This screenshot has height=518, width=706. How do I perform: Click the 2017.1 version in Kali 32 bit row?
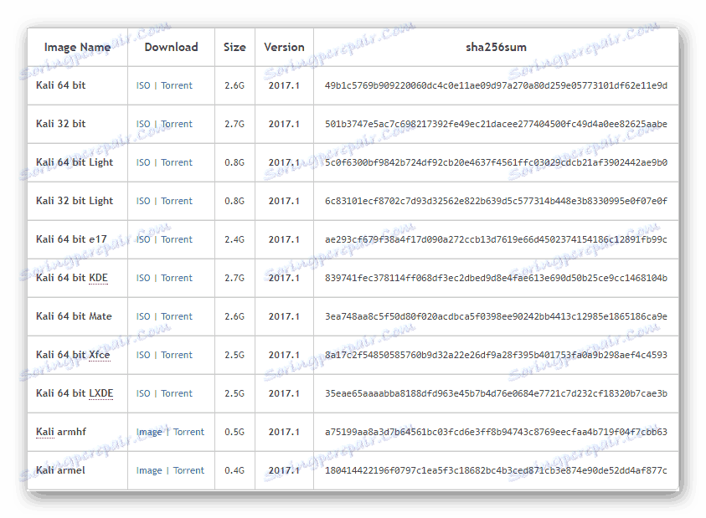[284, 124]
